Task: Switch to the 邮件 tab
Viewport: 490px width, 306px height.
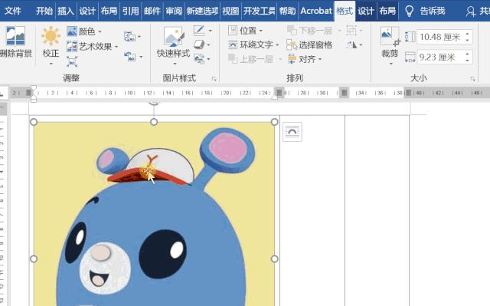Action: (152, 11)
